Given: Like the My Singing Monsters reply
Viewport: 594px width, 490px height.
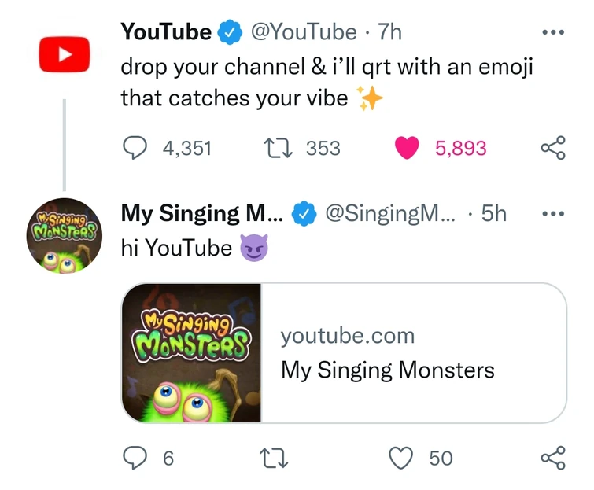Looking at the screenshot, I should [x=402, y=458].
